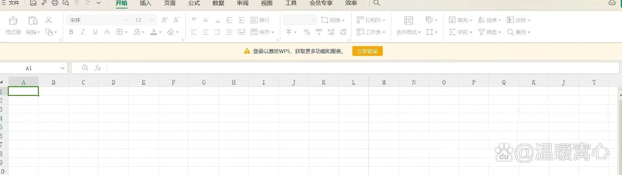Expand the Borders dropdown arrow

(x=126, y=32)
